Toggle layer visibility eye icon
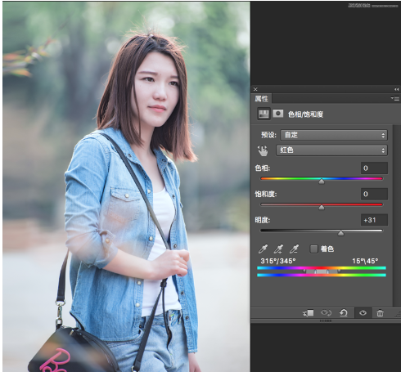Screen dimensions: 401x372 363,313
